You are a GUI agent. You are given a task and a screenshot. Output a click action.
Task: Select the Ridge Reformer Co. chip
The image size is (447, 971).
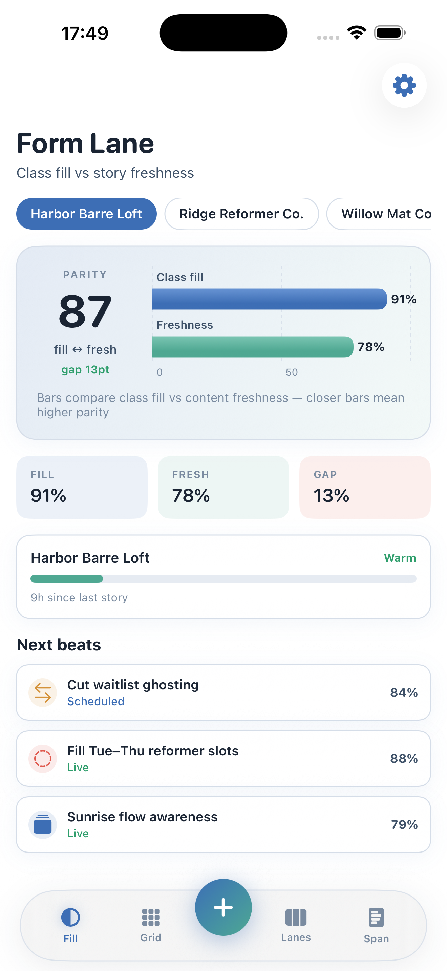(x=241, y=214)
